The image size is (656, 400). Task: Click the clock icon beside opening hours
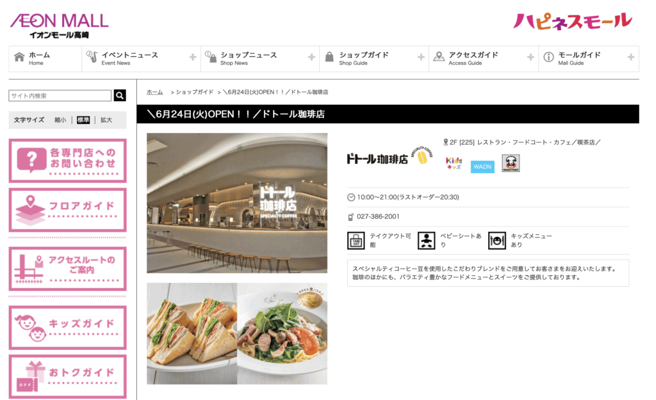[351, 197]
